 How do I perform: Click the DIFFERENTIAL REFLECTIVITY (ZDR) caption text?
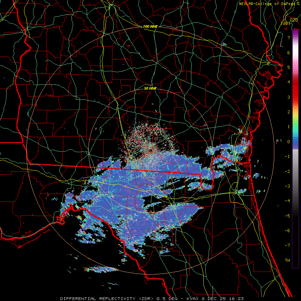(107, 299)
